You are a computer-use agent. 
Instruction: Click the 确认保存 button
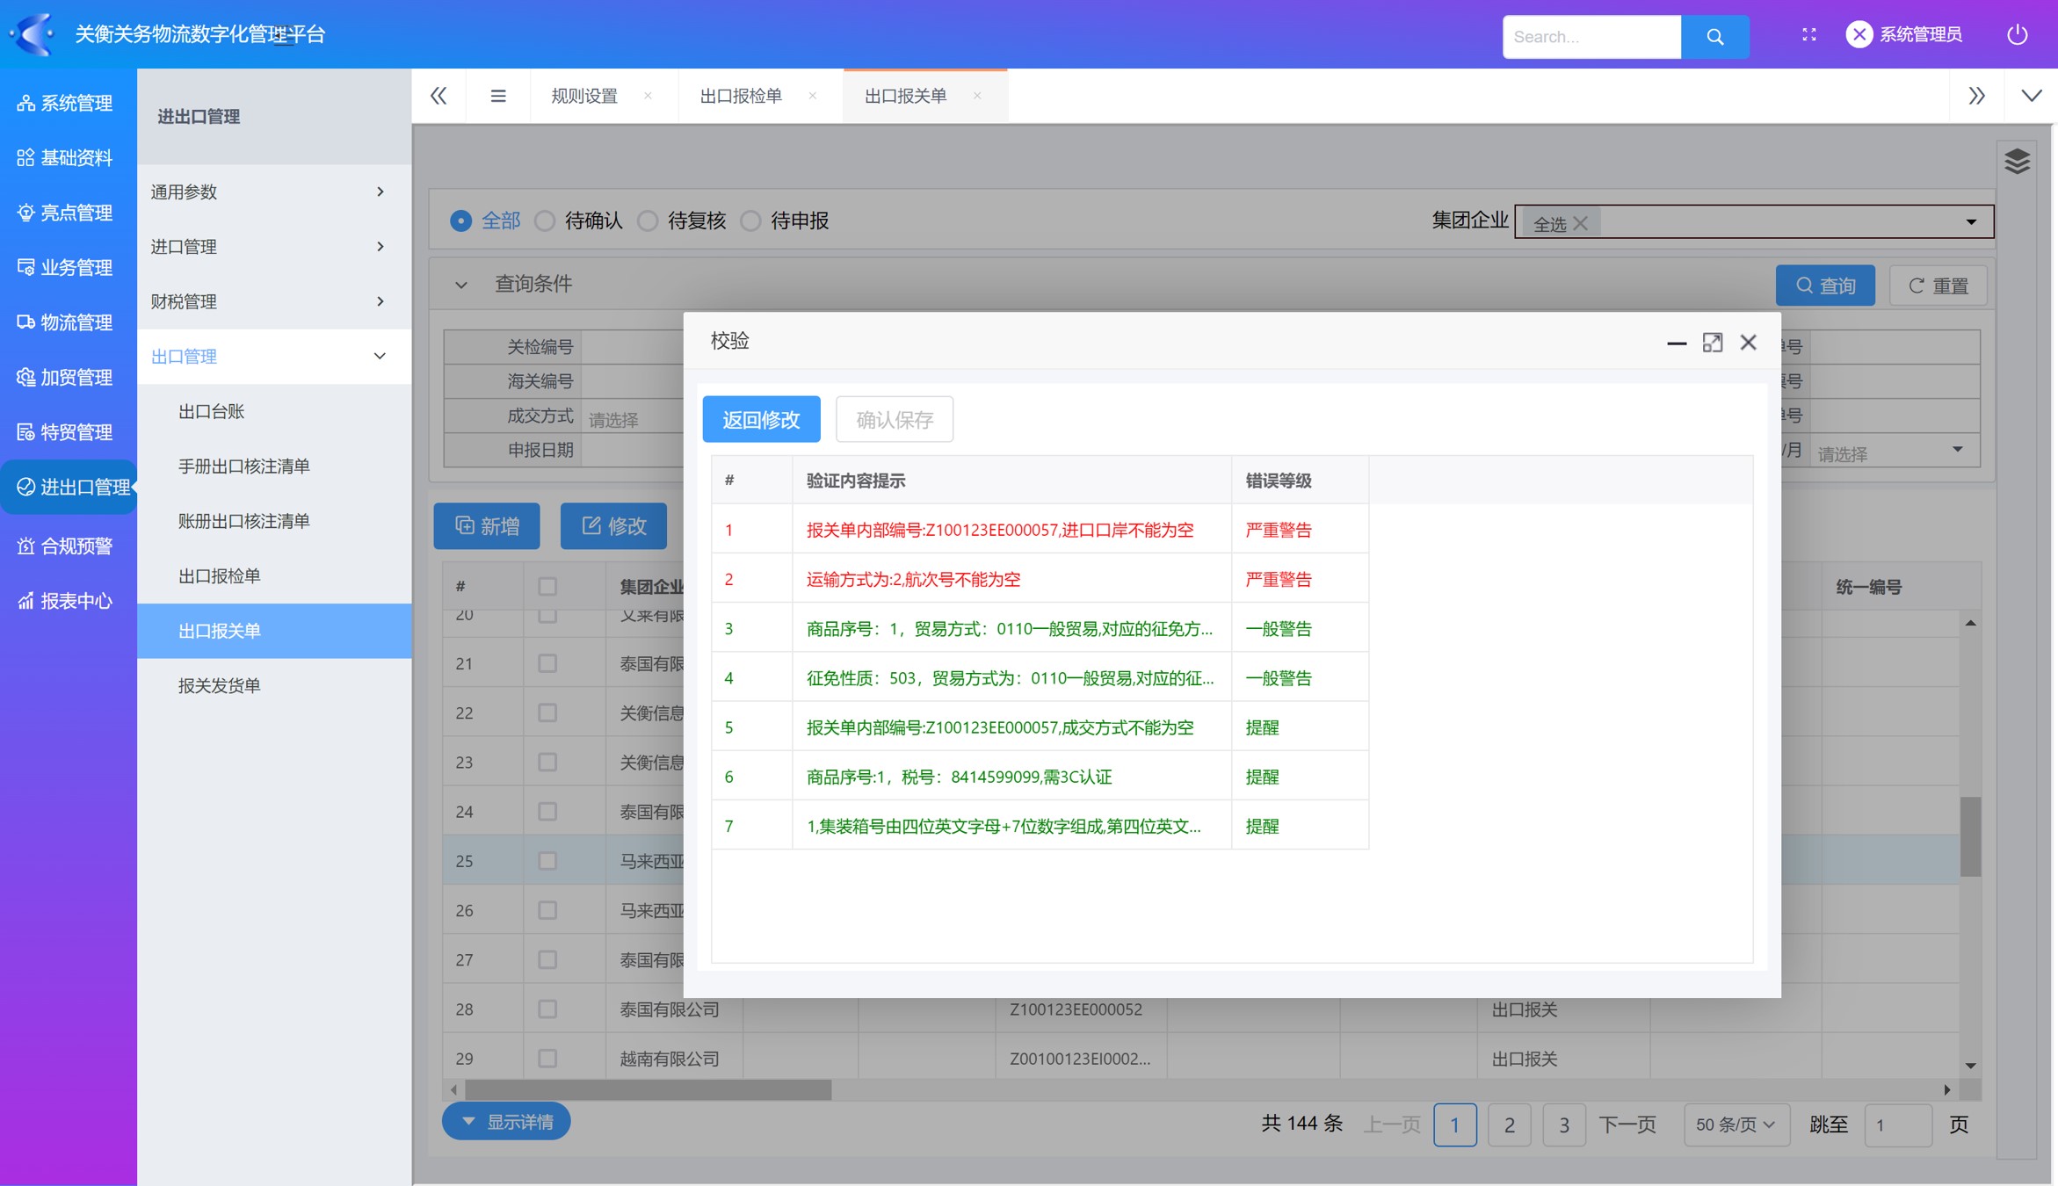[x=895, y=419]
